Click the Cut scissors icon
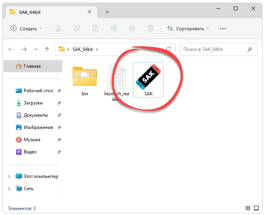This screenshot has width=264, height=215. (58, 28)
